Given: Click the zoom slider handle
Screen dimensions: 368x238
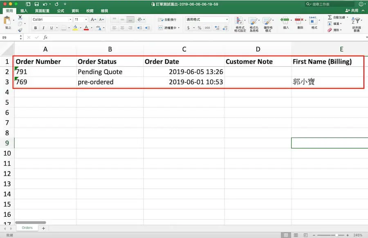Looking at the screenshot, I should pos(337,235).
